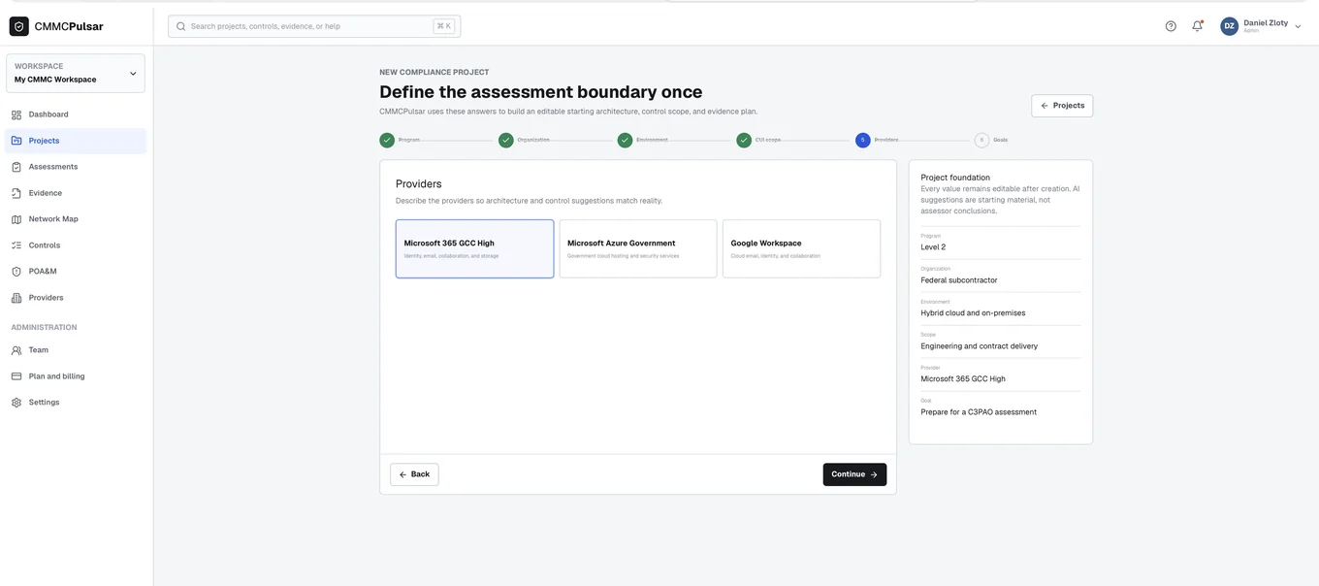Screen dimensions: 1319x586
Task: Open Evidence in the sidebar
Action: pyautogui.click(x=76, y=193)
